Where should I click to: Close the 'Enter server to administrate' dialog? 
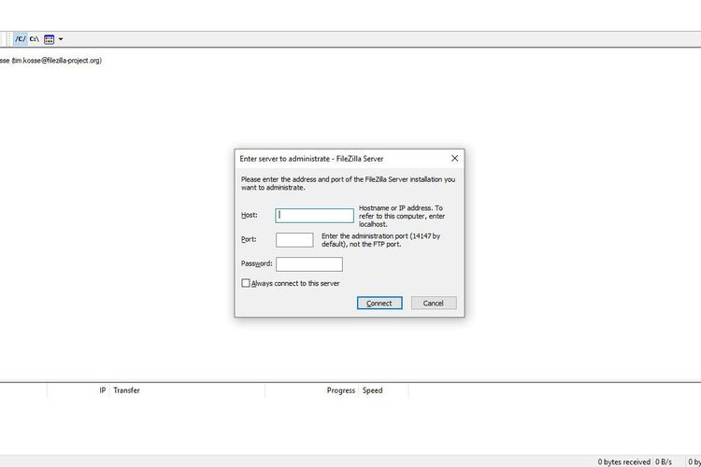454,159
